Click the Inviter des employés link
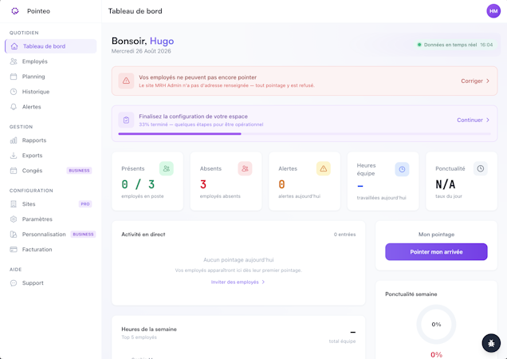 pyautogui.click(x=238, y=282)
